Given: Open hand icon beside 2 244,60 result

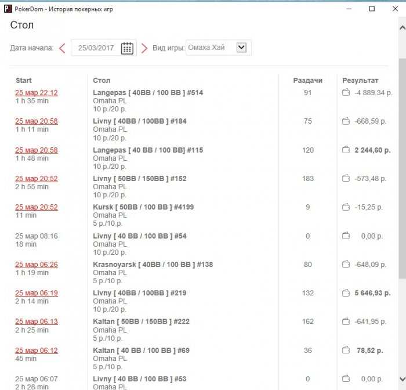Looking at the screenshot, I should (x=346, y=150).
